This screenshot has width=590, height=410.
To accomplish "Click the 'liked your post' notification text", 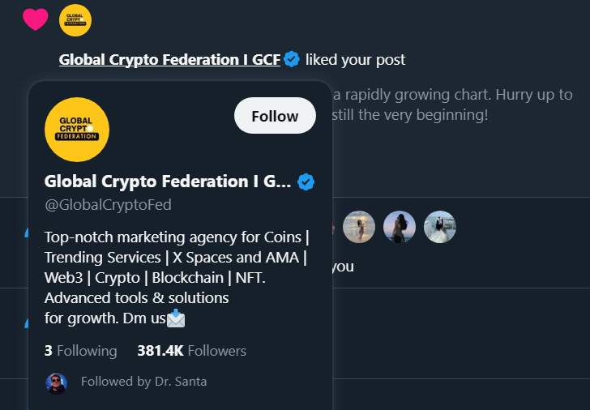I will pyautogui.click(x=355, y=59).
